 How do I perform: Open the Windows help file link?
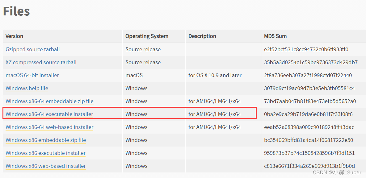point(27,88)
